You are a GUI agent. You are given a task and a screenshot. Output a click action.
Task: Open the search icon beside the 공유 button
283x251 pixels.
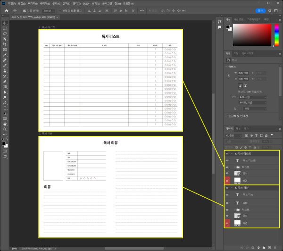(270, 10)
